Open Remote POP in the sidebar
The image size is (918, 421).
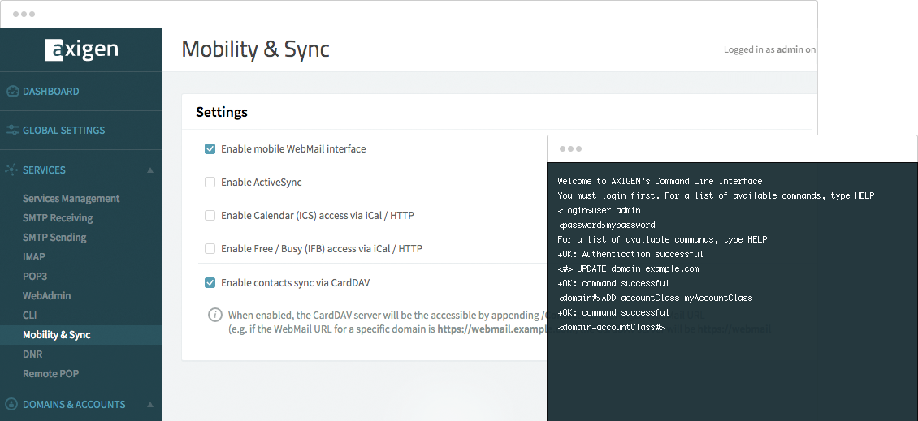[x=50, y=374]
